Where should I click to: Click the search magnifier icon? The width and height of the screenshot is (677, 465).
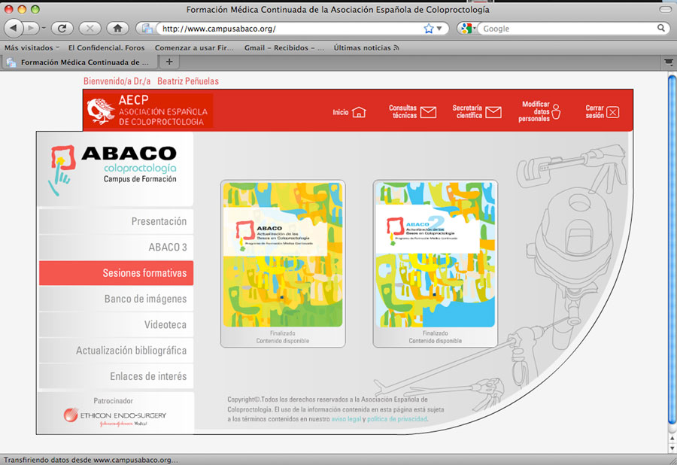point(661,28)
